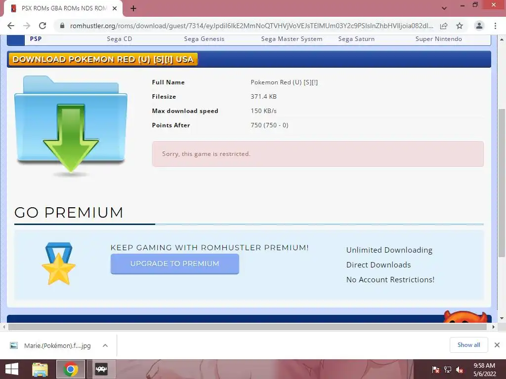Click the browser back arrow
The height and width of the screenshot is (379, 506).
click(x=11, y=26)
